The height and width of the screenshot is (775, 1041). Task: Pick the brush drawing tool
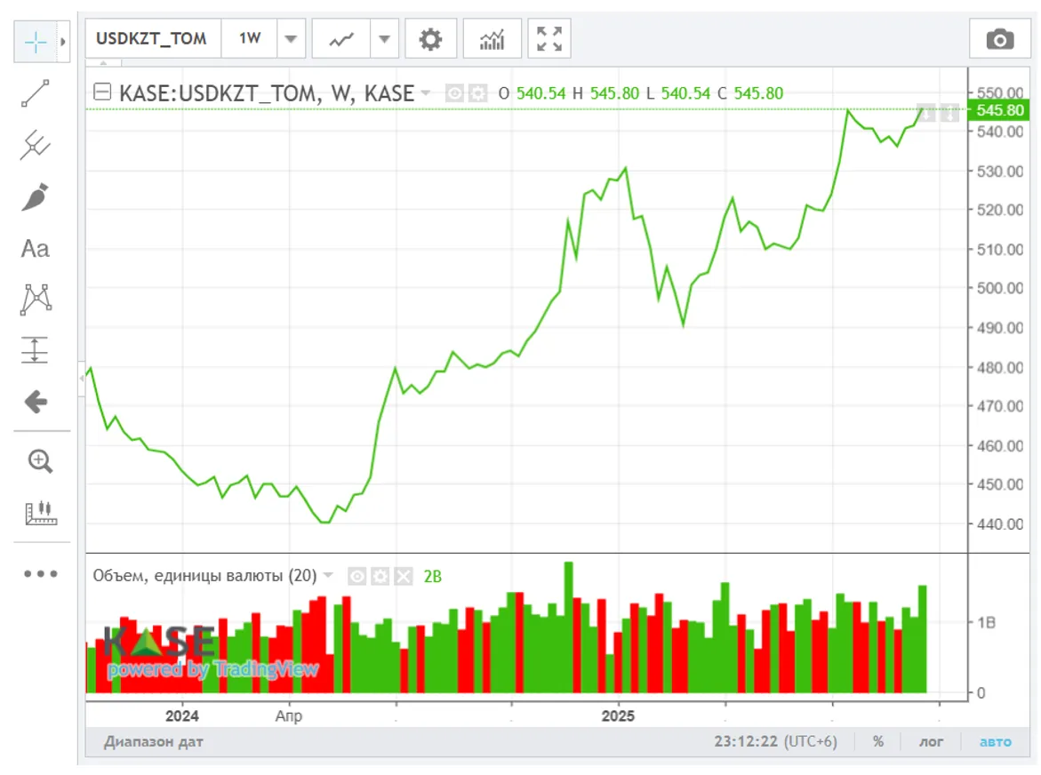36,196
